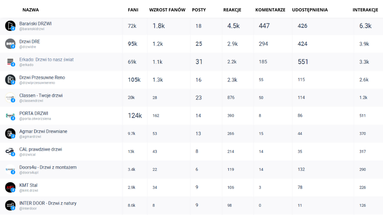Click the @erkado handle text
The width and height of the screenshot is (383, 215).
click(x=26, y=65)
